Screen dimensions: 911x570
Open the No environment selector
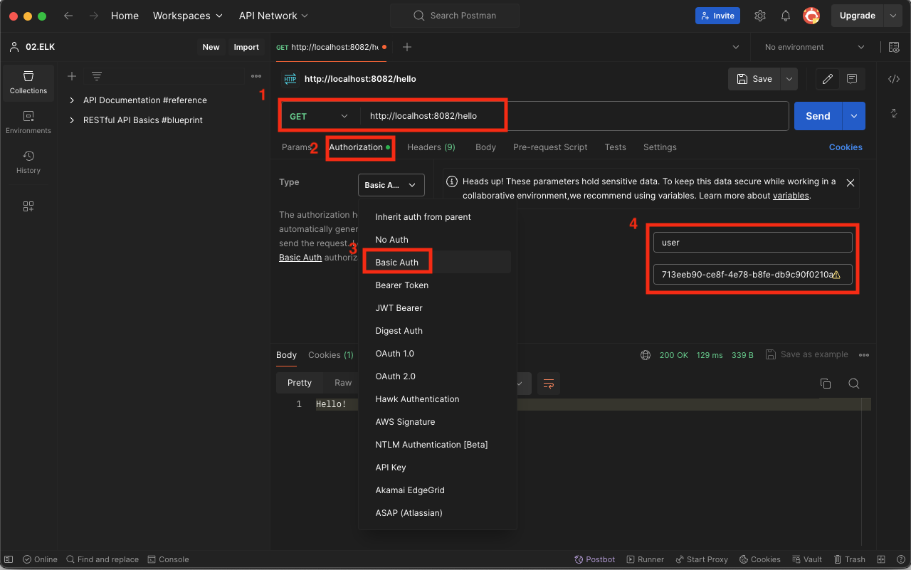[814, 47]
